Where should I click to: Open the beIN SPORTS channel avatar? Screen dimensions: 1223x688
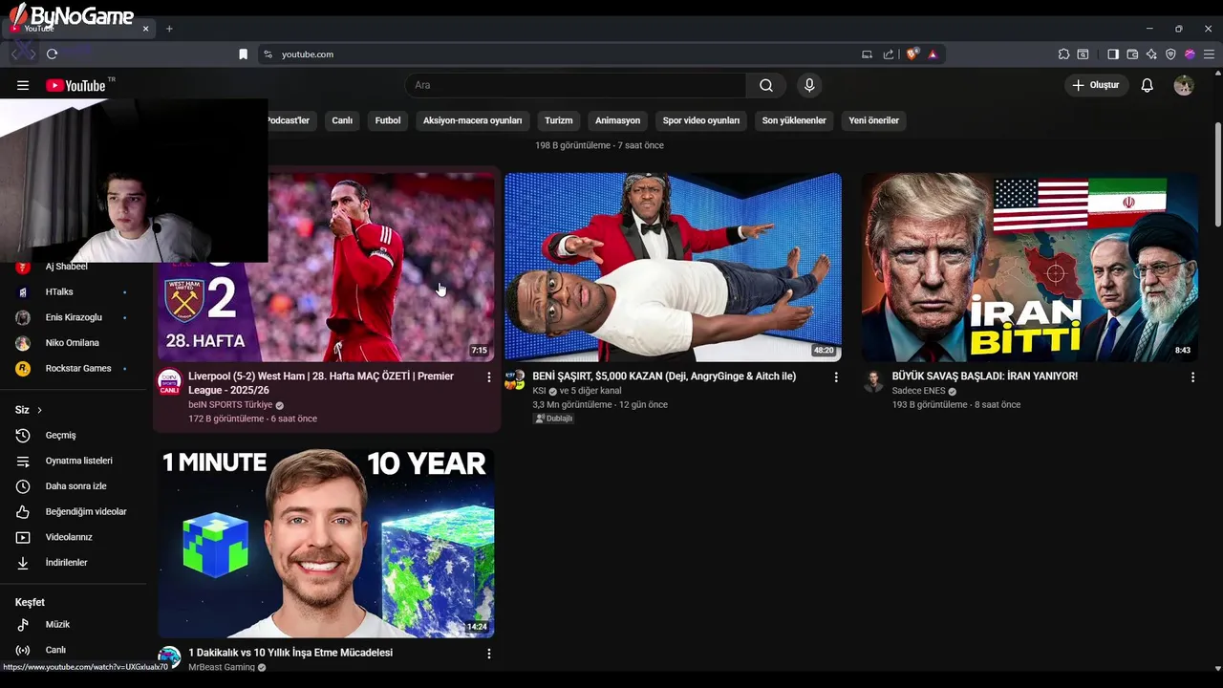[169, 382]
